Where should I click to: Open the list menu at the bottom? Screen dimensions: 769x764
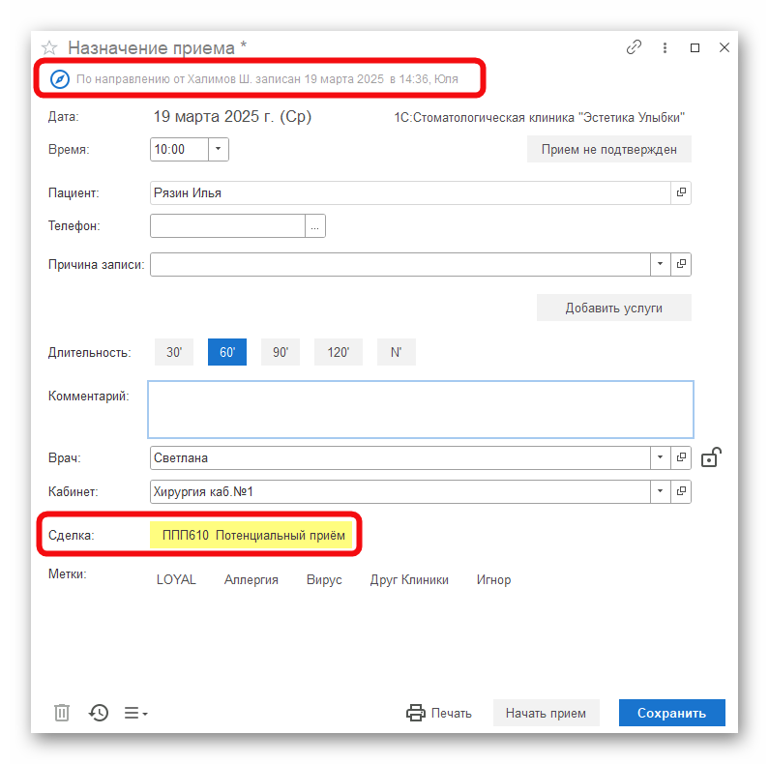click(135, 713)
